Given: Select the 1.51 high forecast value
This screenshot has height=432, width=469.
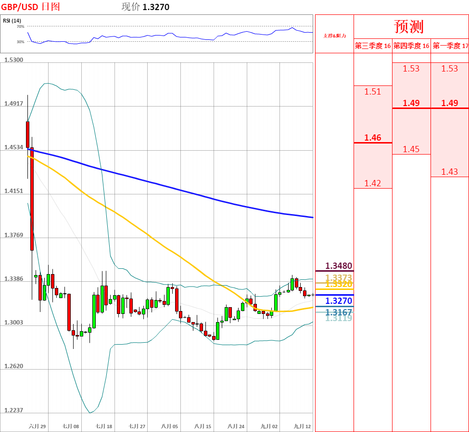Looking at the screenshot, I should [x=373, y=92].
